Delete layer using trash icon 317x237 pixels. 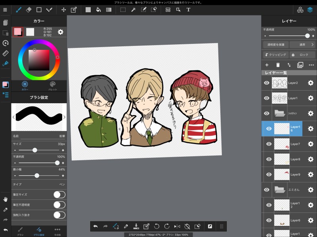click(278, 65)
